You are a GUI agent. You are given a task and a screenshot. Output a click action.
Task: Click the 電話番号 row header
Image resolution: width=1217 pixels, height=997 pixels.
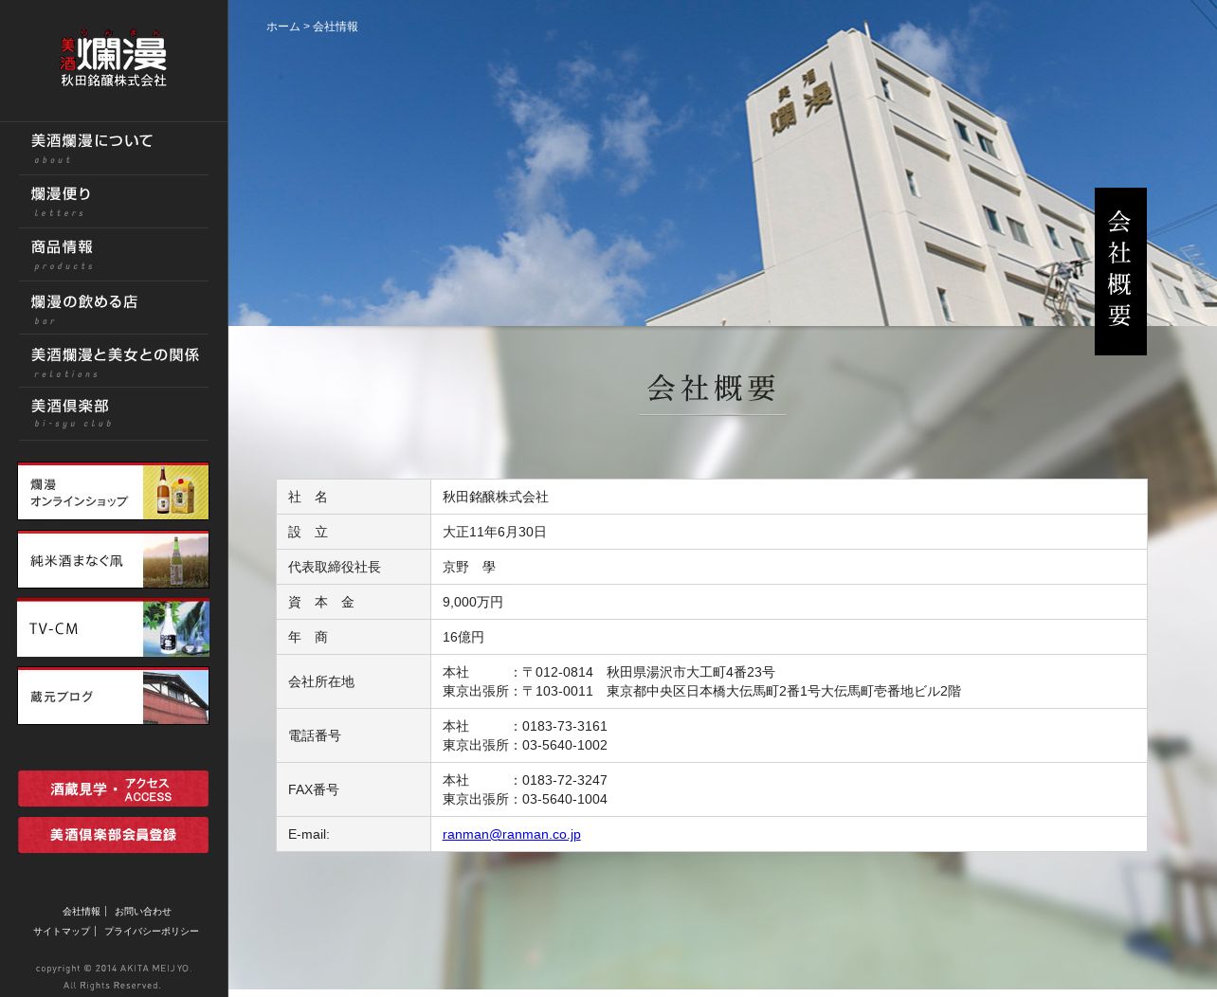pos(354,735)
